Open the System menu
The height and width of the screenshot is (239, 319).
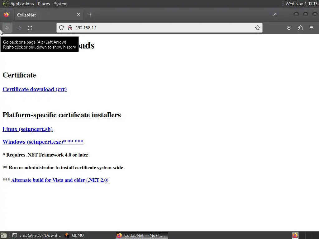point(61,4)
